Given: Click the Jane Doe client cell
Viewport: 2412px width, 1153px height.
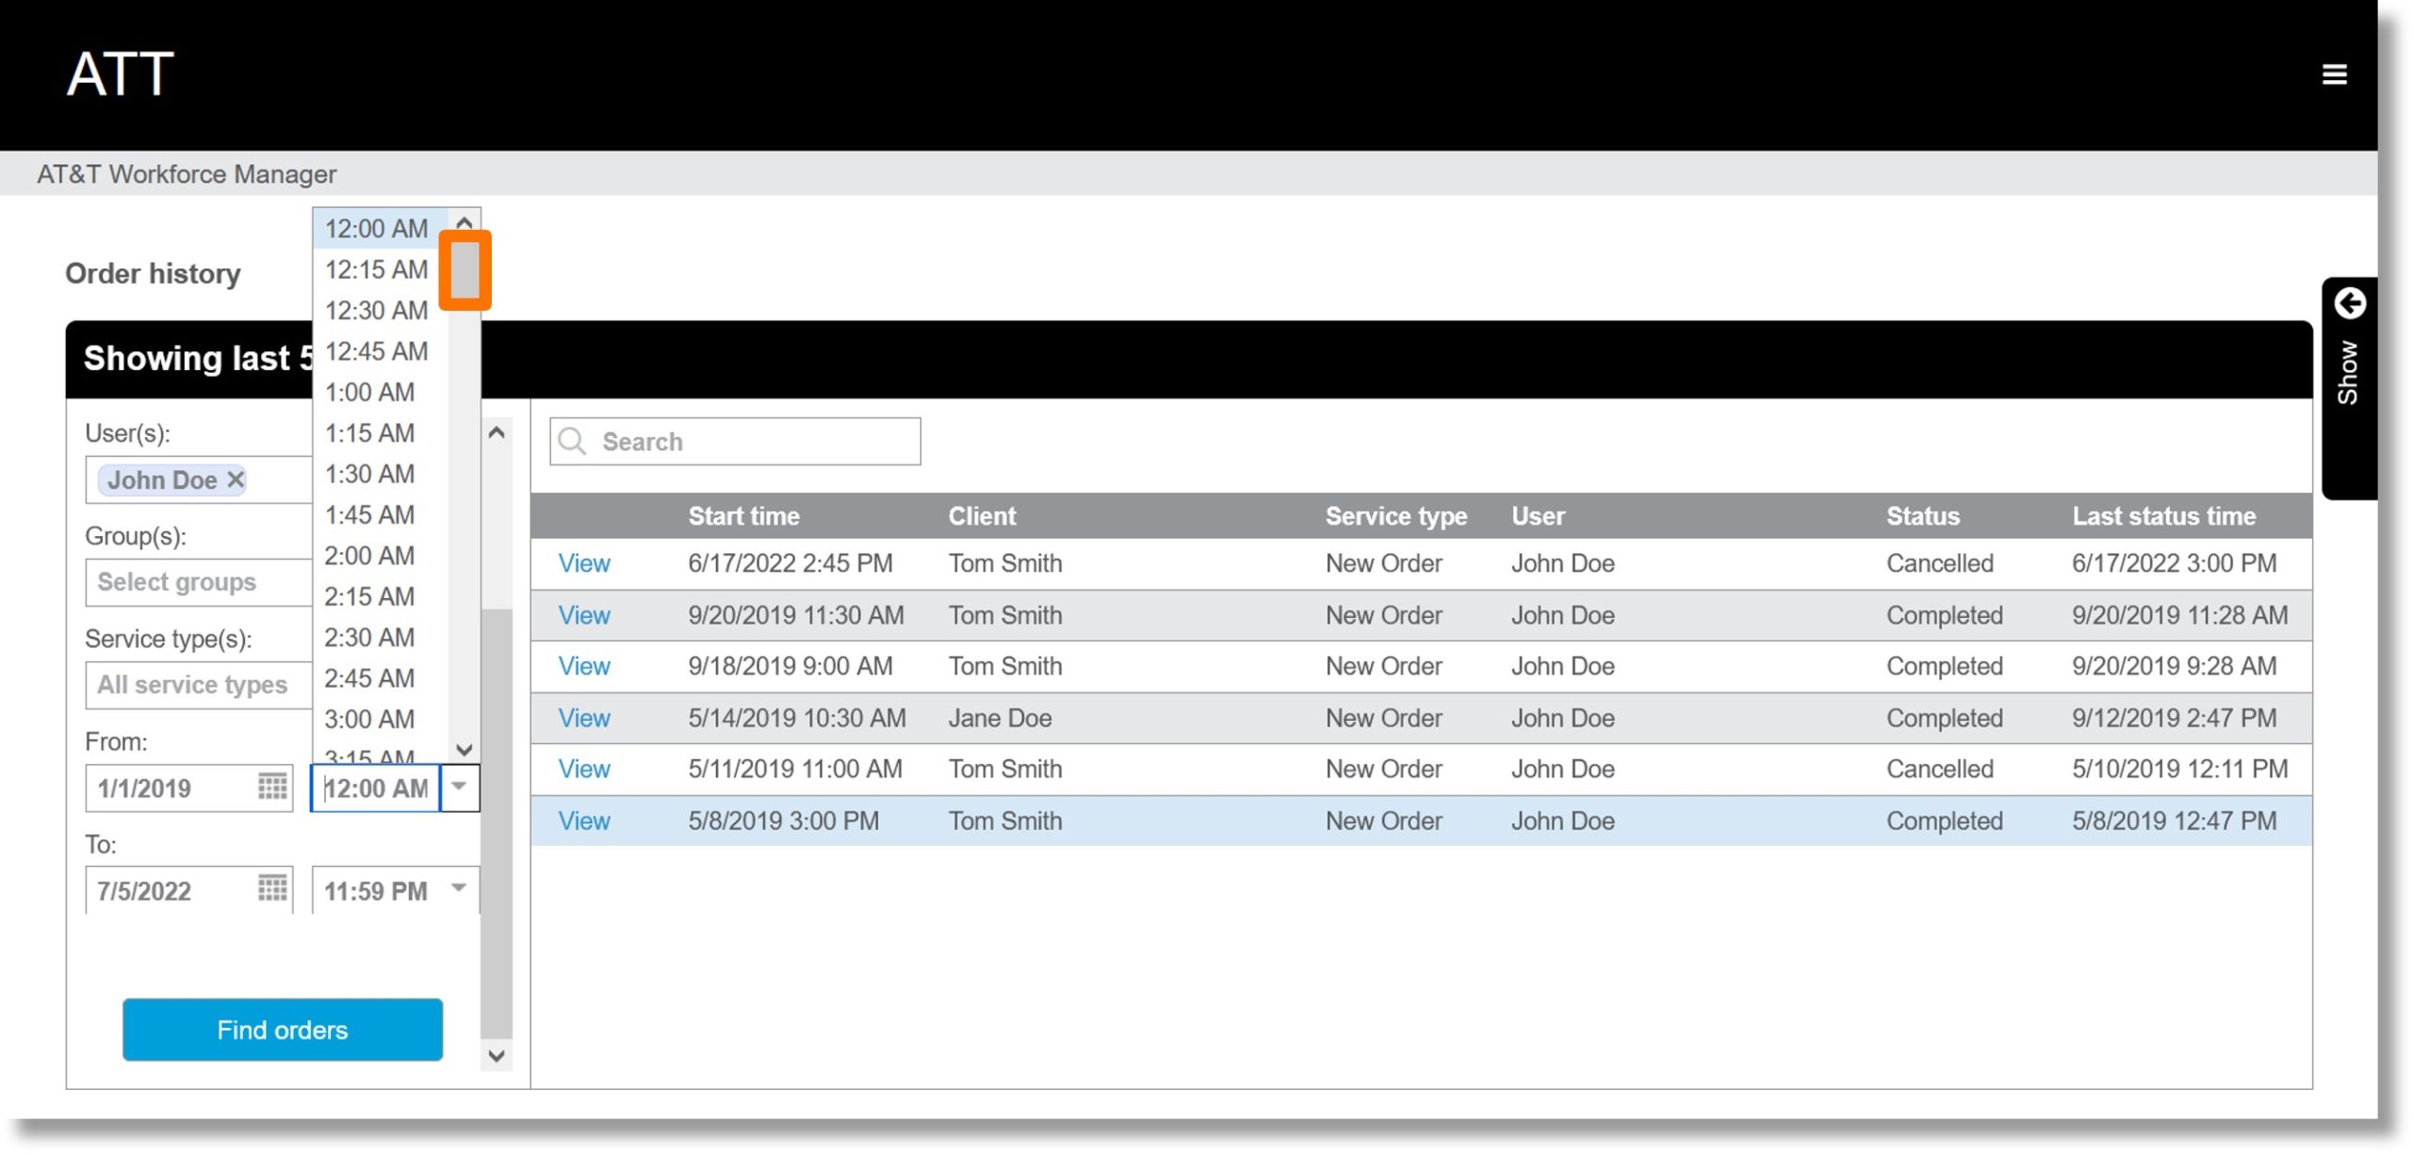Looking at the screenshot, I should coord(1000,718).
